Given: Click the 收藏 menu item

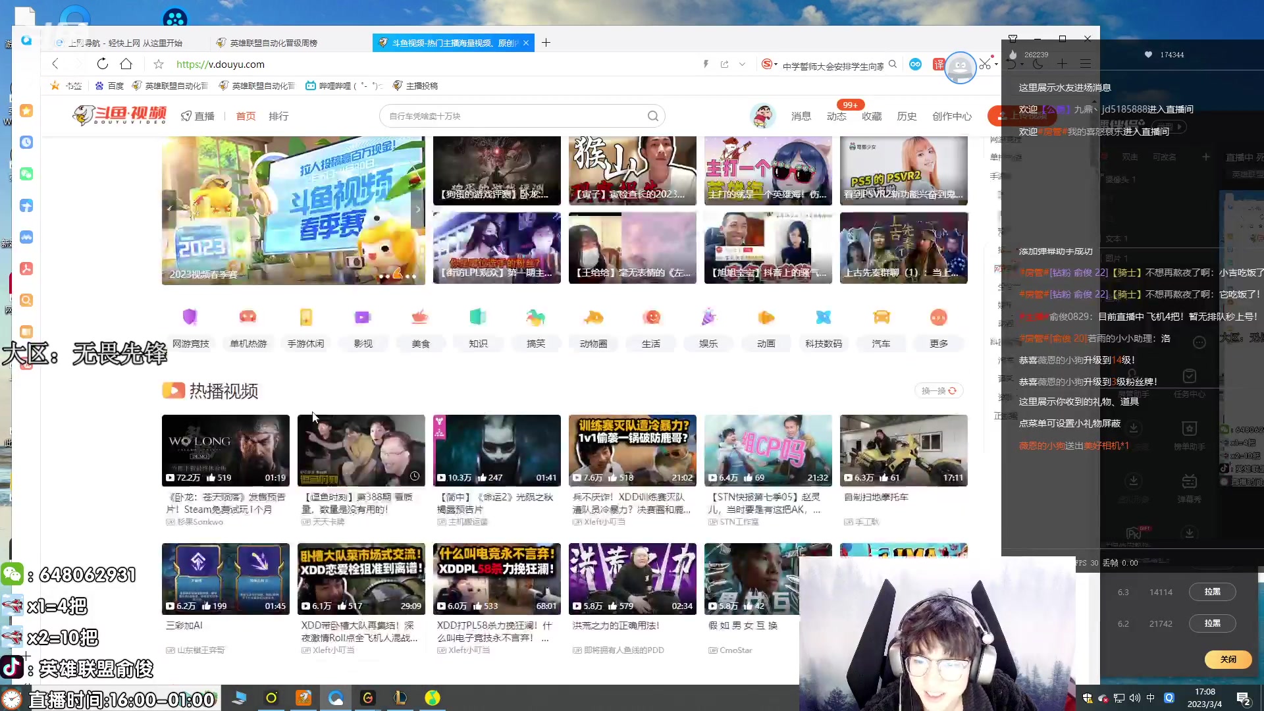Looking at the screenshot, I should click(x=872, y=116).
